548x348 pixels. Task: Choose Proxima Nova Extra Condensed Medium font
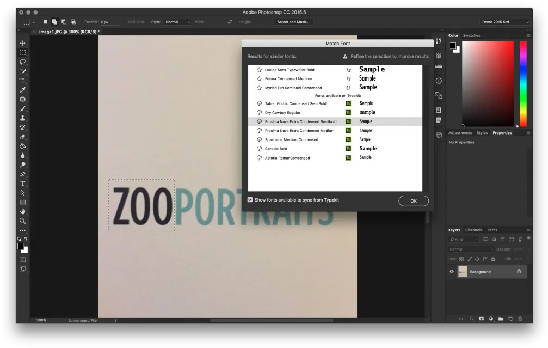tap(335, 131)
